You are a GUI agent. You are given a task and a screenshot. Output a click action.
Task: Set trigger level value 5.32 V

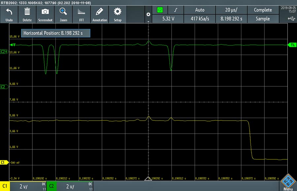168,19
